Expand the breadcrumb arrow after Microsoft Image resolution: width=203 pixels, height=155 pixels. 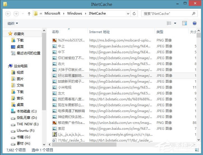pyautogui.click(x=64, y=13)
